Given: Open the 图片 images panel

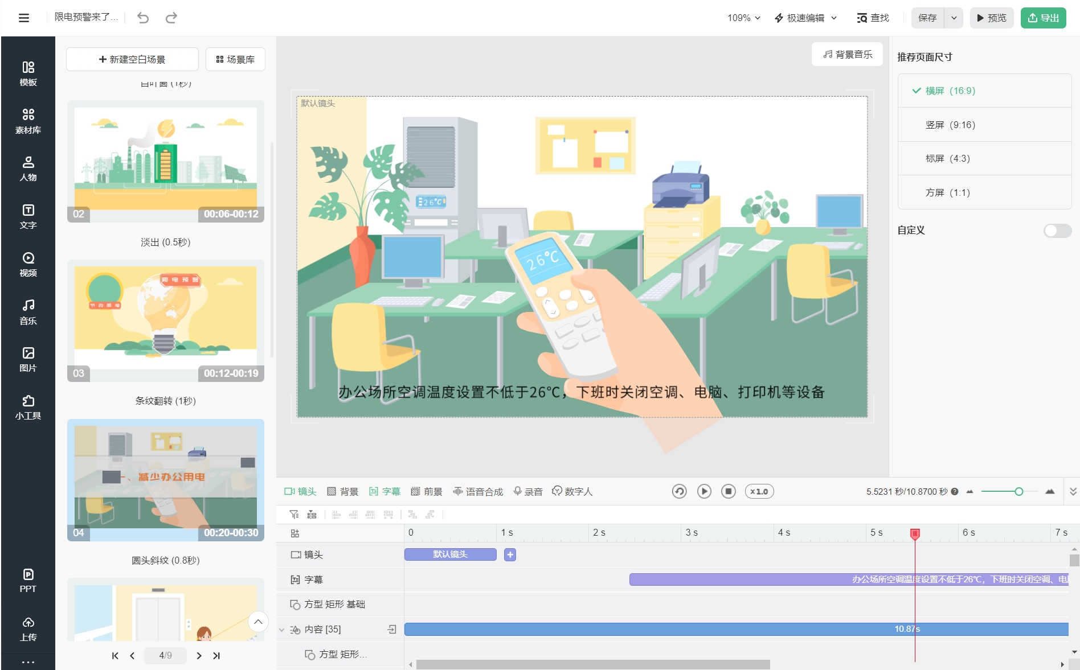Looking at the screenshot, I should (28, 360).
